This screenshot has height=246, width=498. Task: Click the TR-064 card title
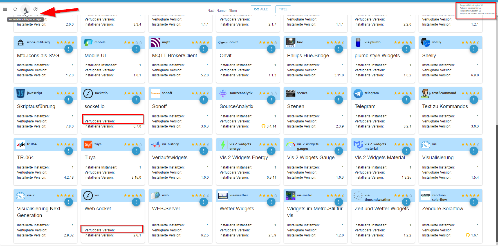(25, 158)
